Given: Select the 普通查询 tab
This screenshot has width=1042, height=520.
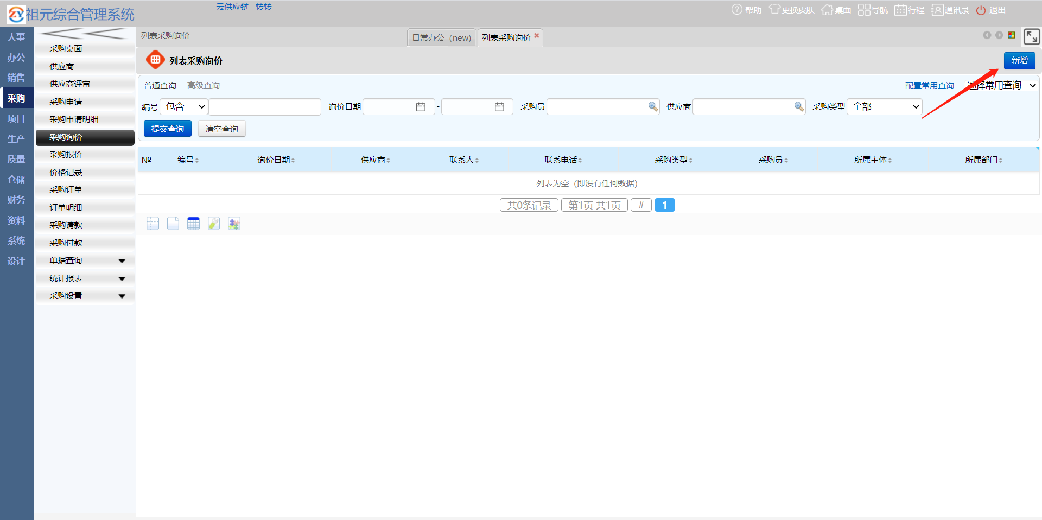Looking at the screenshot, I should [160, 86].
